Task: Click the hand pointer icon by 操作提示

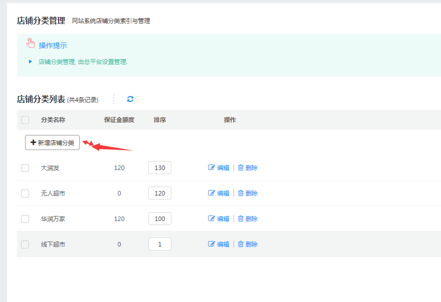Action: 31,44
